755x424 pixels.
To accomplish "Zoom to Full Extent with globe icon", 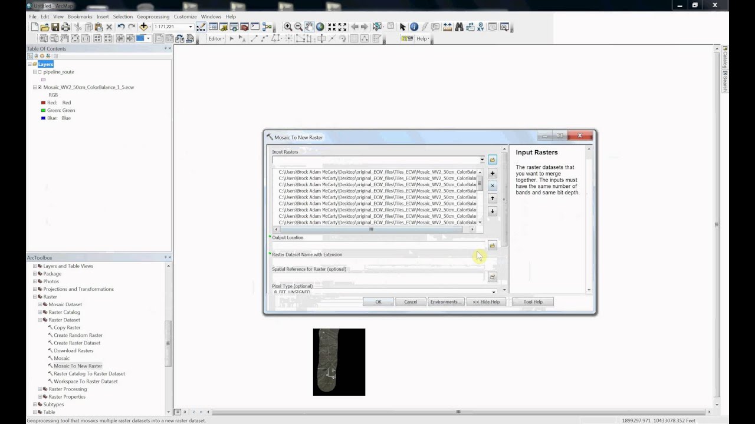I will 320,27.
